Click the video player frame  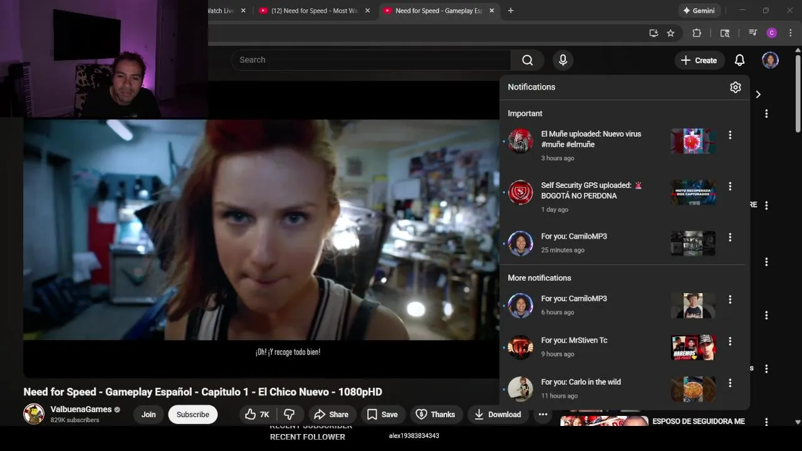pyautogui.click(x=261, y=230)
